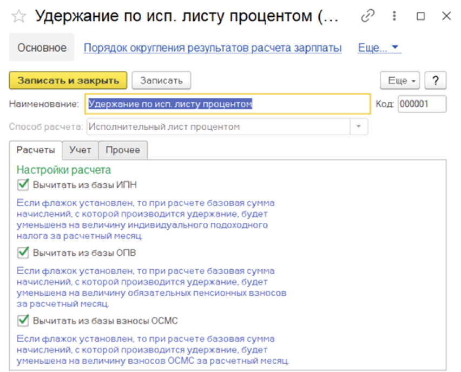The image size is (461, 372).
Task: Click the form title Удержание по исп. листу процентом
Action: [187, 16]
